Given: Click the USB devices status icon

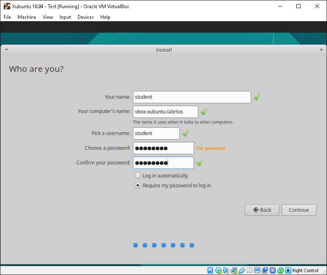Looking at the screenshot, I should click(x=242, y=271).
